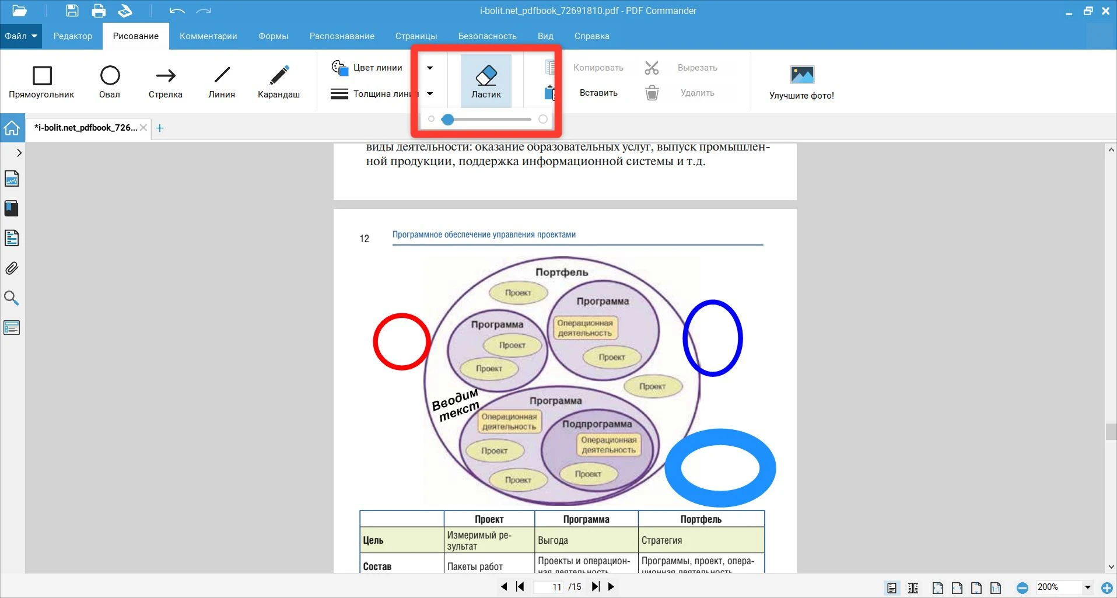Expand the left sidebar panel chevron
Screen dimensions: 1117x598
coord(19,153)
